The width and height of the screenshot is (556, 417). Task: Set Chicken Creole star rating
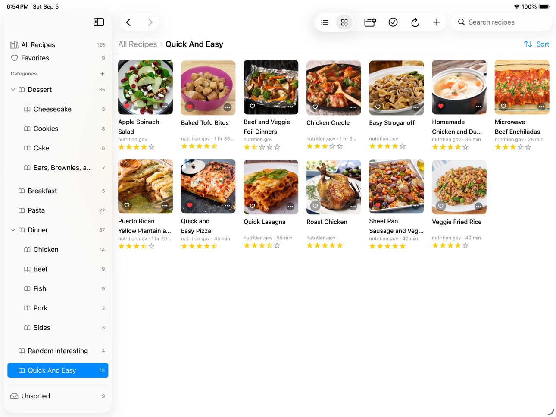tap(325, 146)
